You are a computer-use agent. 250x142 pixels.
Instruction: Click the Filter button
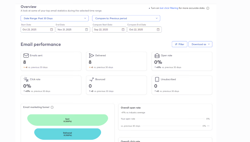coord(179,44)
